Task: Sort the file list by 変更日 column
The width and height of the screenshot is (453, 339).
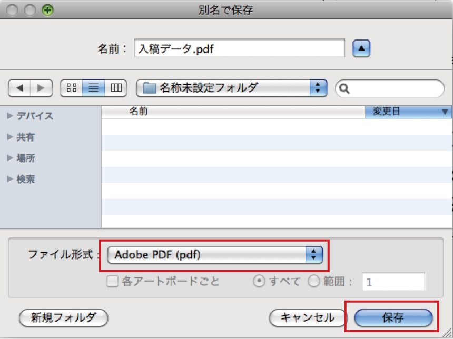Action: click(x=407, y=112)
